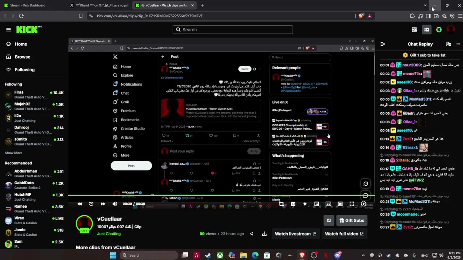Click the sparkle icon in player controls
Image resolution: width=463 pixels, height=260 pixels.
point(305,204)
